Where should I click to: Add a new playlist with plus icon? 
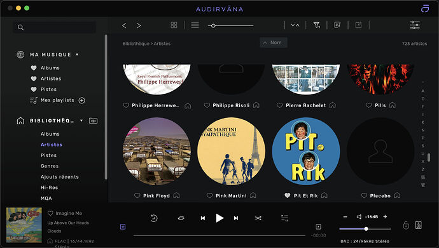[81, 100]
